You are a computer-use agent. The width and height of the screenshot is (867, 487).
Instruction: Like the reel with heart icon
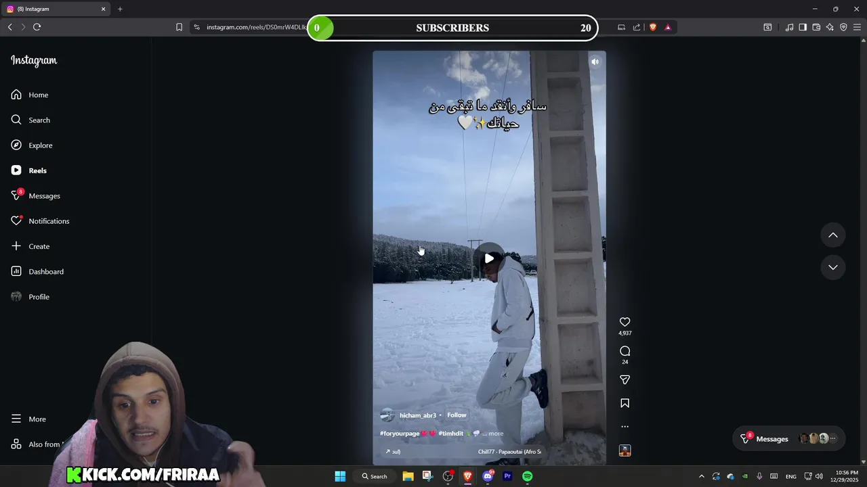coord(625,322)
